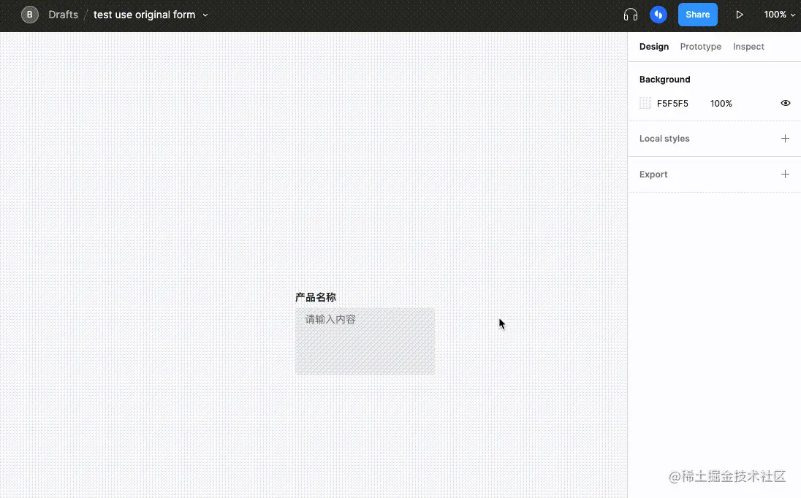Viewport: 801px width, 498px height.
Task: Open the B account avatar menu
Action: coord(30,15)
